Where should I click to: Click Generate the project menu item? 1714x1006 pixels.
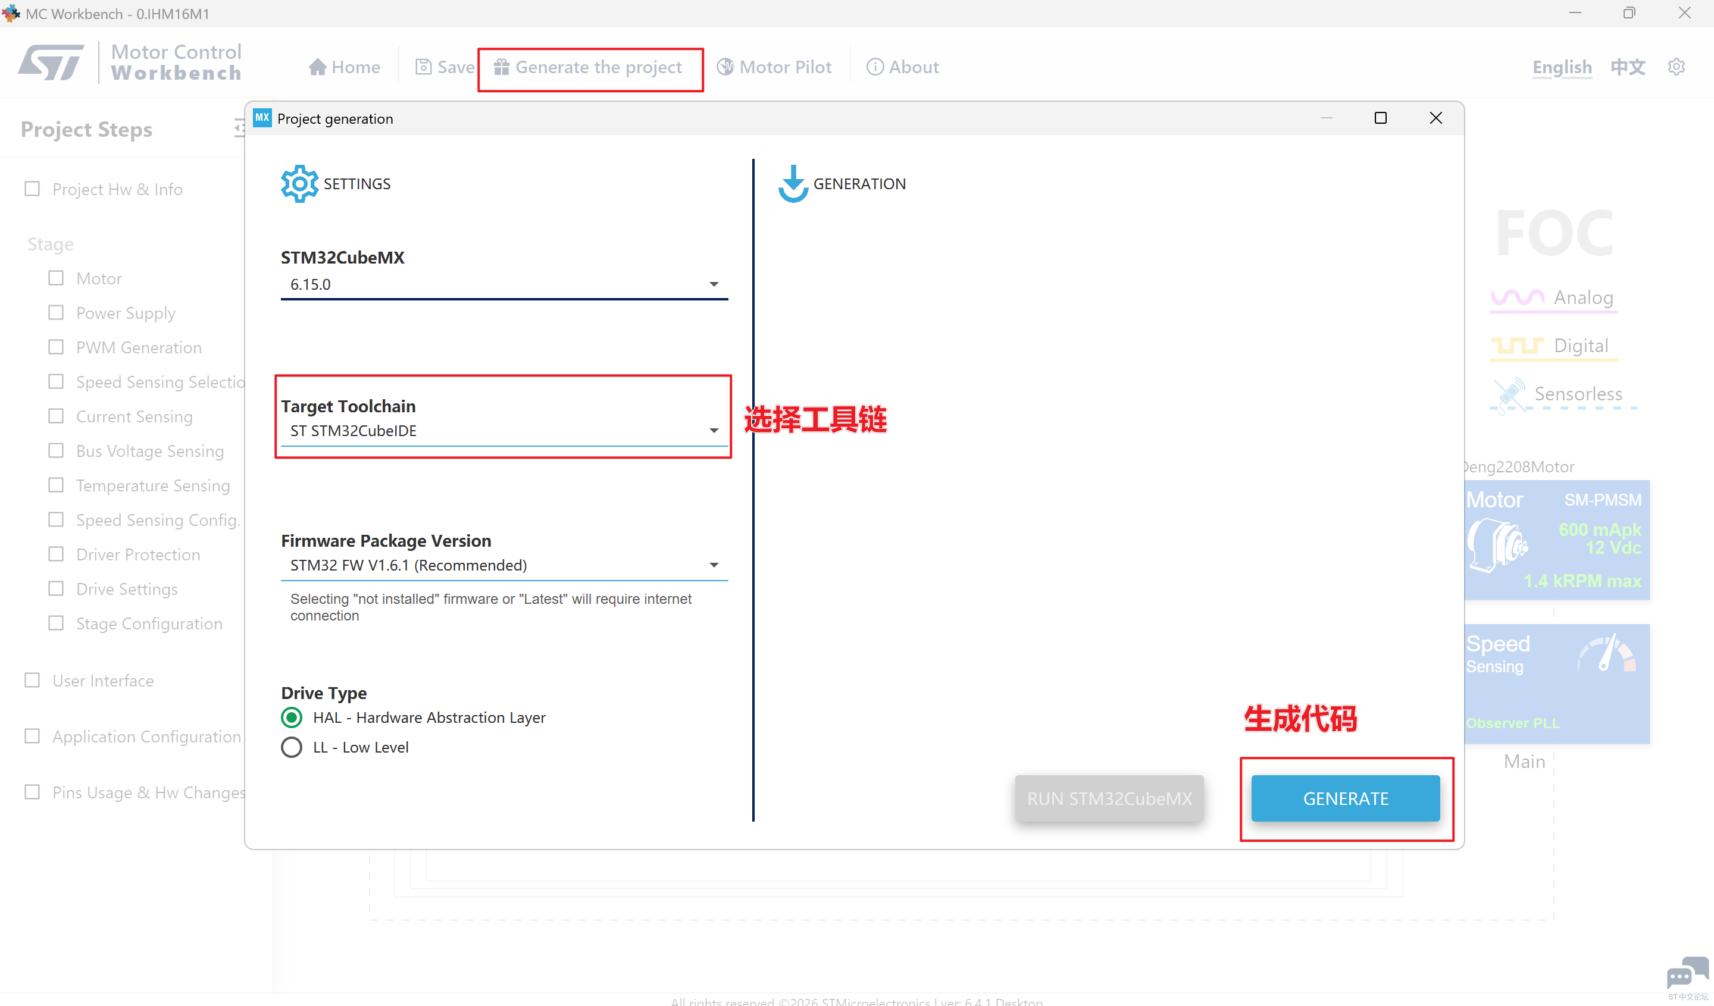point(587,67)
